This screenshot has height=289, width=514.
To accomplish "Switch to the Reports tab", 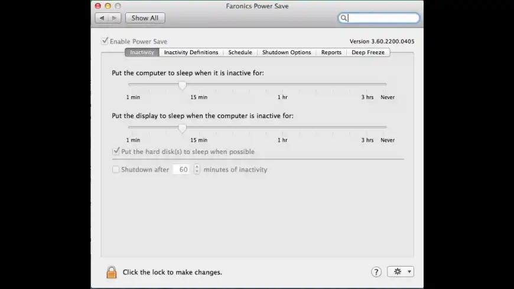I will (x=331, y=52).
